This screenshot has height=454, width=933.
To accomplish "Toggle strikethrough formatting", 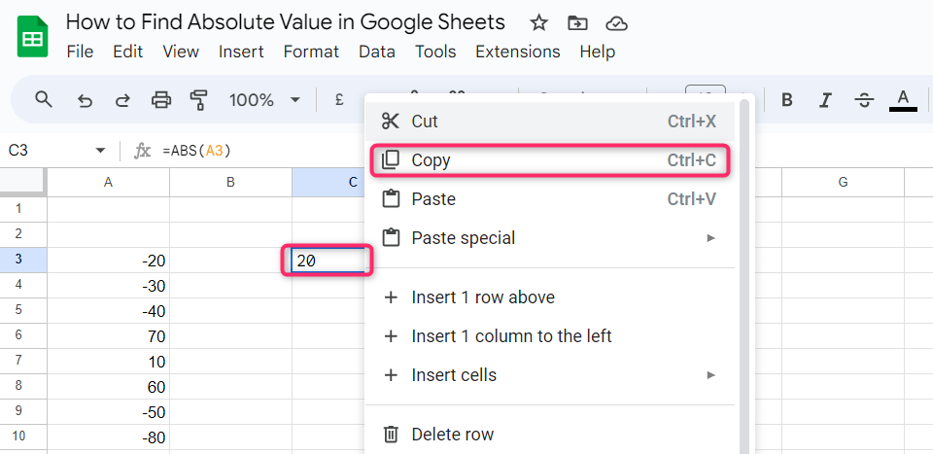I will click(x=864, y=99).
